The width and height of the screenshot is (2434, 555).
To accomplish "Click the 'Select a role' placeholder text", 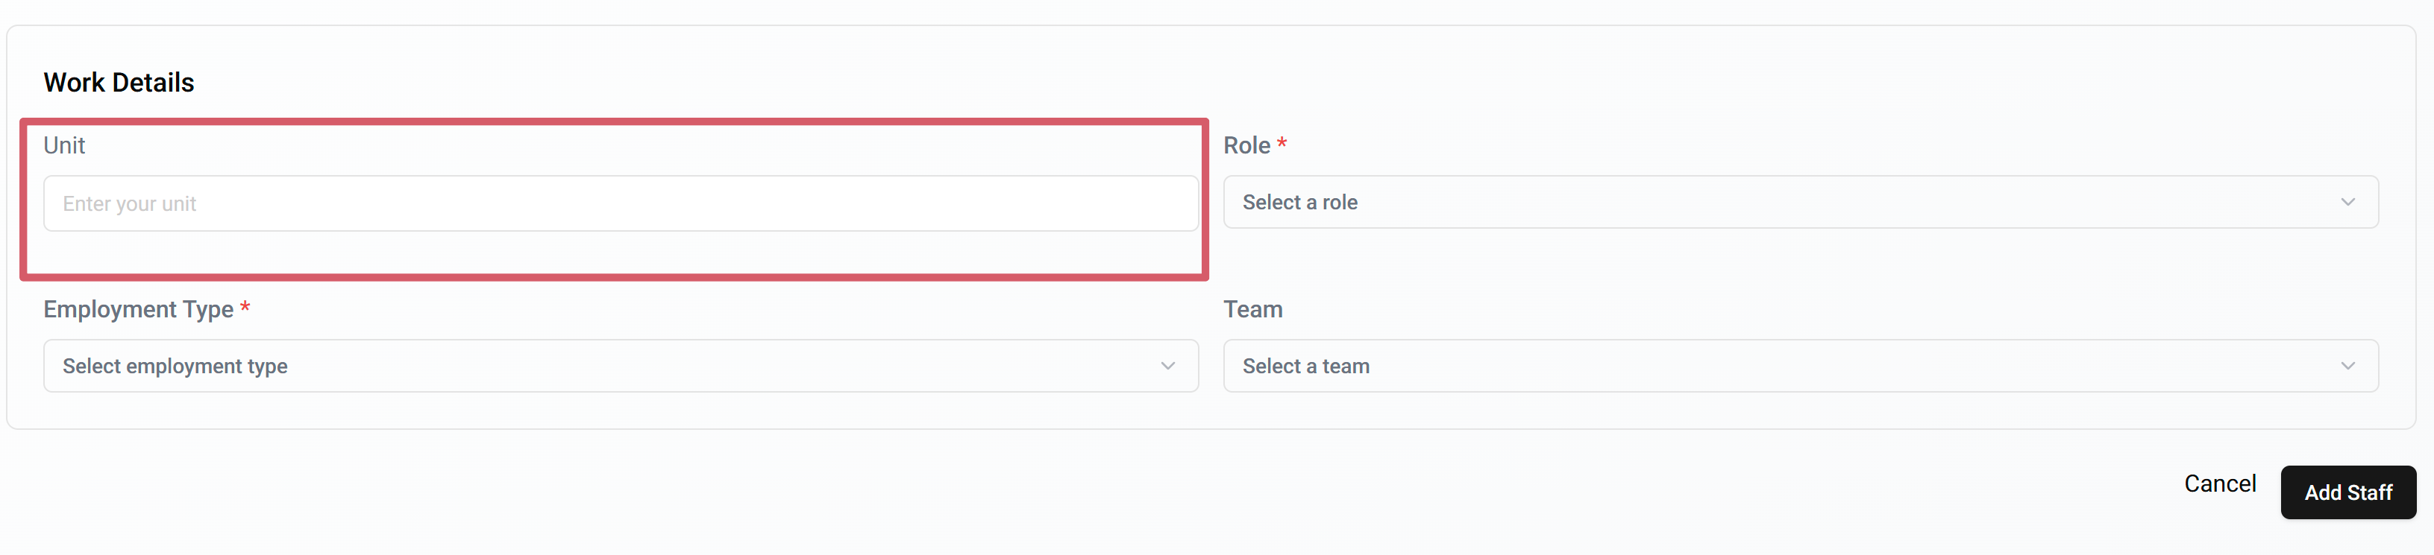I will pos(1300,202).
